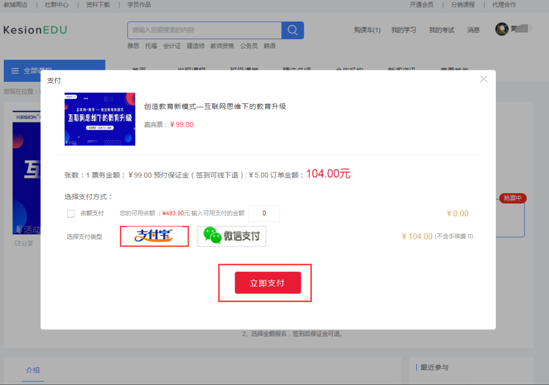Open the user avatar profile picture

pos(502,29)
